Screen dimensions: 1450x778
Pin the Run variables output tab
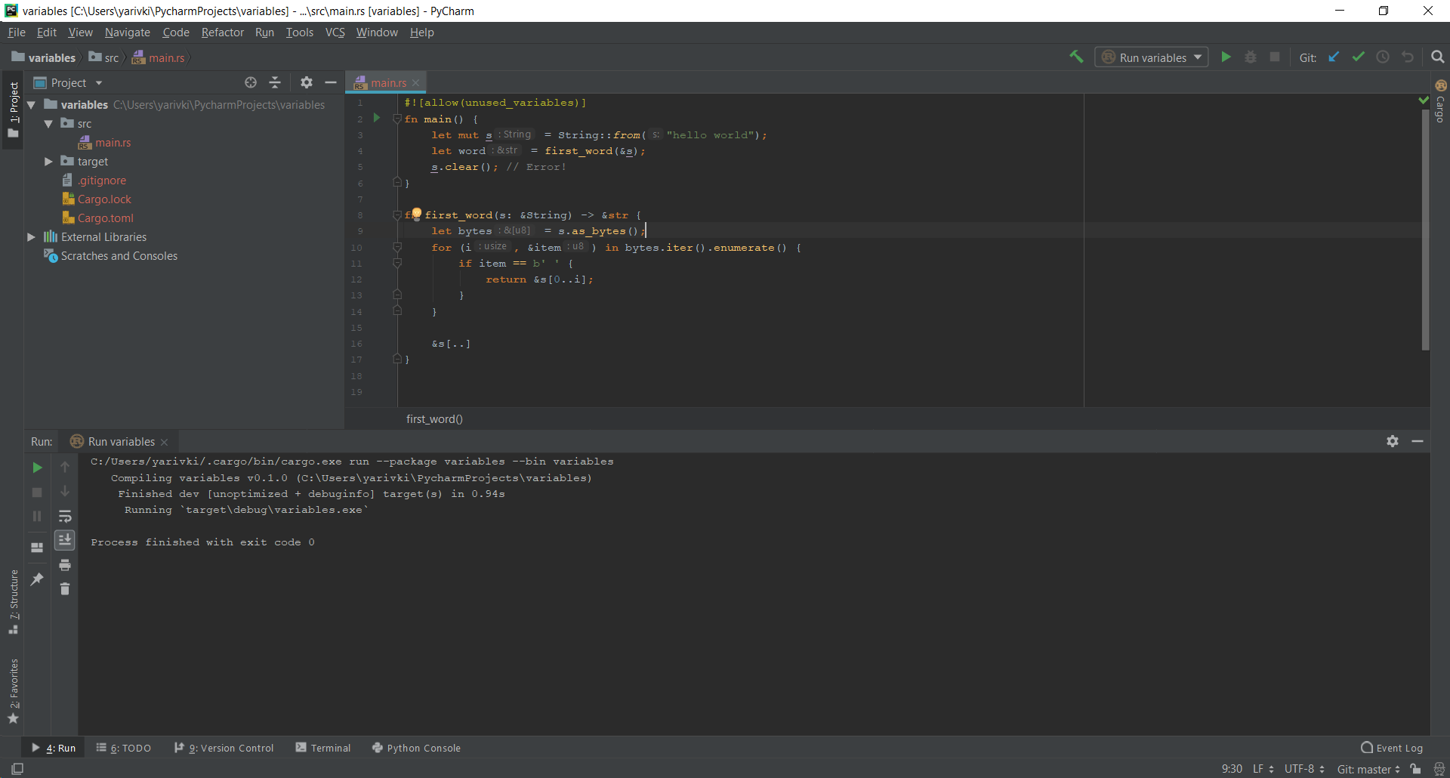pyautogui.click(x=36, y=579)
